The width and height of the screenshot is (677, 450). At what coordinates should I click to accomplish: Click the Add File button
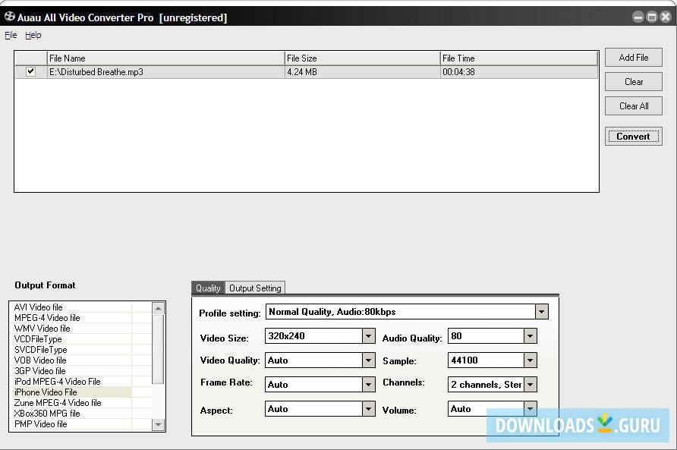click(633, 57)
